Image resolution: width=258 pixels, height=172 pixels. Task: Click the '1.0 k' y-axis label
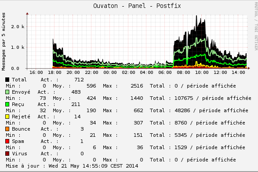[18, 47]
